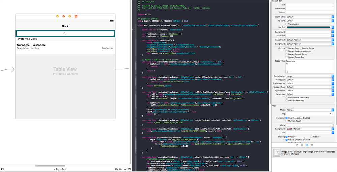337x172 pixels.
Task: Enable Shows Search Results Button option
Action: pyautogui.click(x=286, y=48)
